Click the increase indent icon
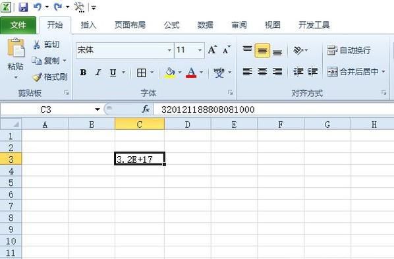 pyautogui.click(x=313, y=72)
